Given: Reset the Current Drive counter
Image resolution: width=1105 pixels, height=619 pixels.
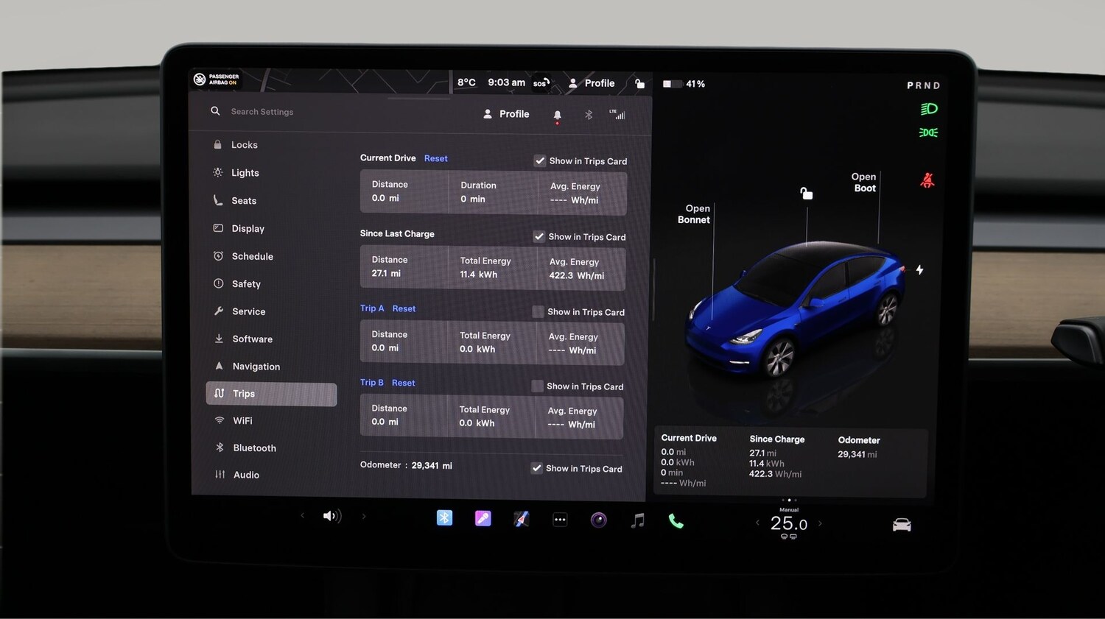Looking at the screenshot, I should coord(435,158).
